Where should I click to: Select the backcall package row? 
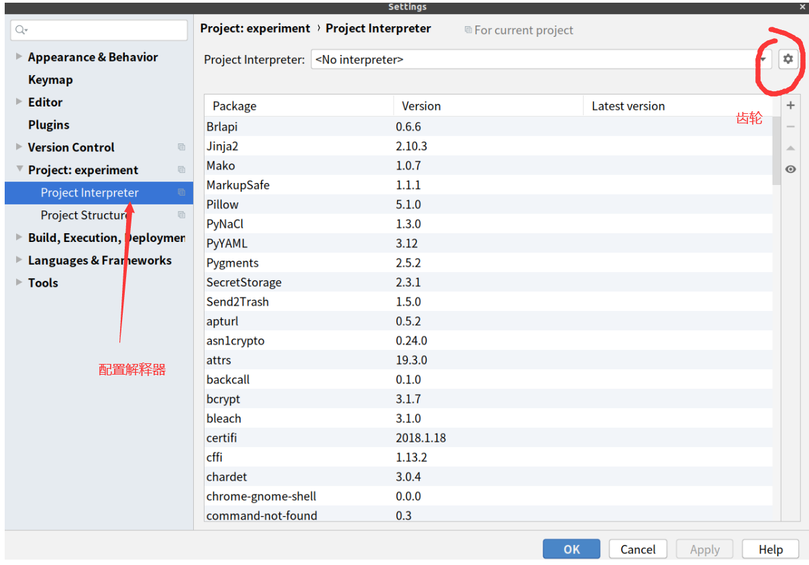488,379
